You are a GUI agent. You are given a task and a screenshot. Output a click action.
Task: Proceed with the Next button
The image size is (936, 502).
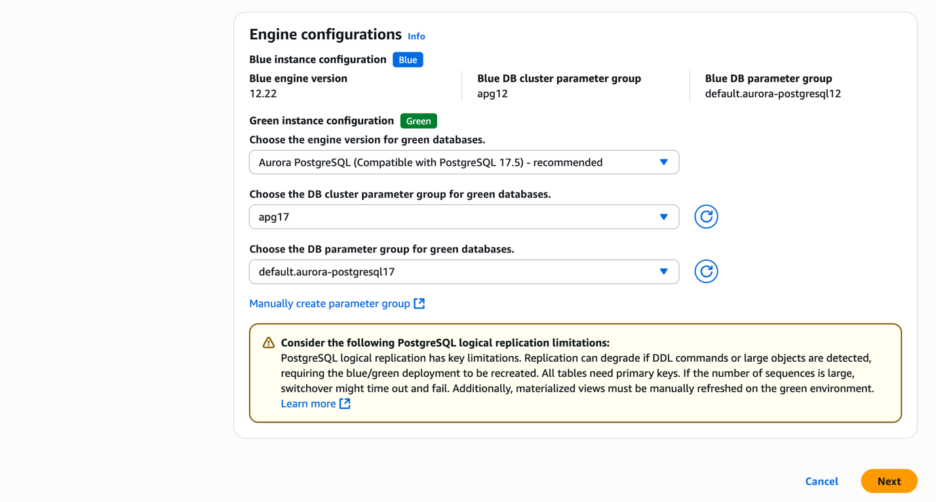click(x=889, y=481)
